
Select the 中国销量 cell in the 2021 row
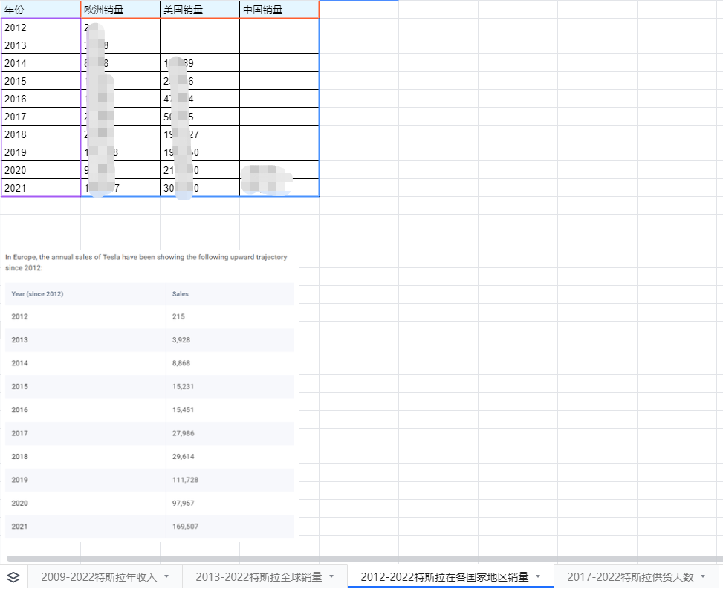(x=279, y=188)
